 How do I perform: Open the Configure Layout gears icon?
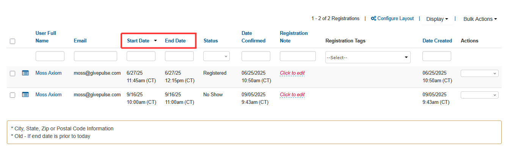pyautogui.click(x=373, y=19)
